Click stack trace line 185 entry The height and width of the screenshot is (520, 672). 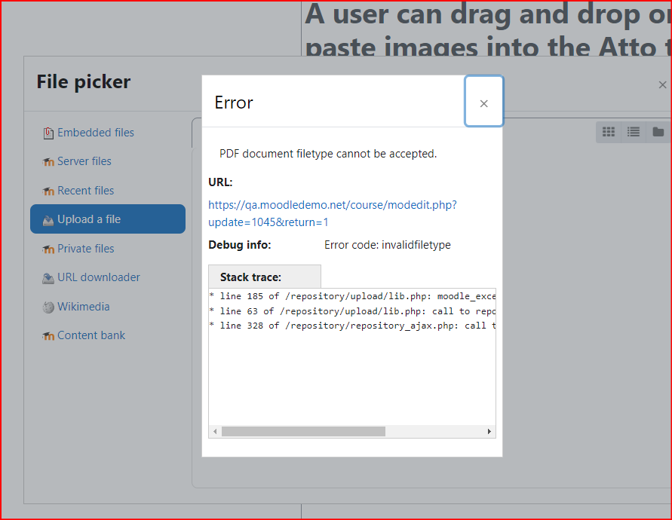pyautogui.click(x=352, y=296)
